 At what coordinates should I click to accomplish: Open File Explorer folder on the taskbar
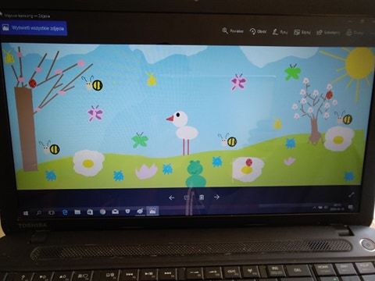coord(77,212)
